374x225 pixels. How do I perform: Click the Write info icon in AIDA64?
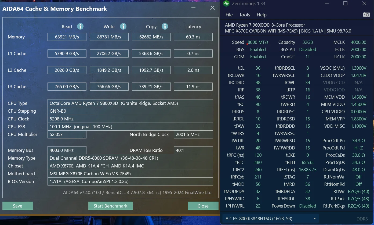pyautogui.click(x=123, y=26)
